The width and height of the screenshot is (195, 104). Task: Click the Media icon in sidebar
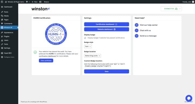pyautogui.click(x=2, y=16)
